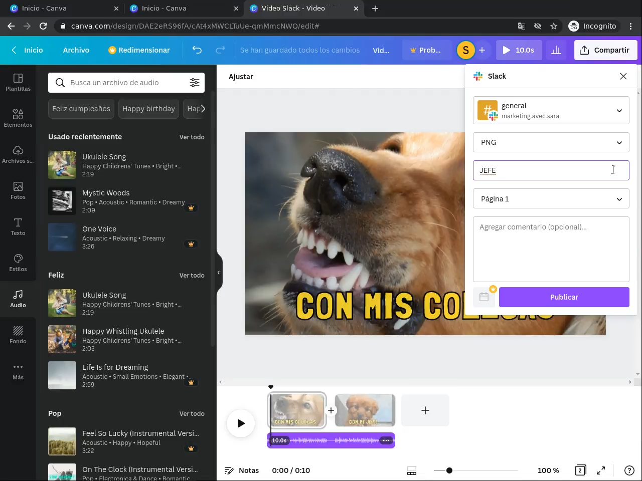642x481 pixels.
Task: Add transition between the two pages
Action: pyautogui.click(x=331, y=410)
